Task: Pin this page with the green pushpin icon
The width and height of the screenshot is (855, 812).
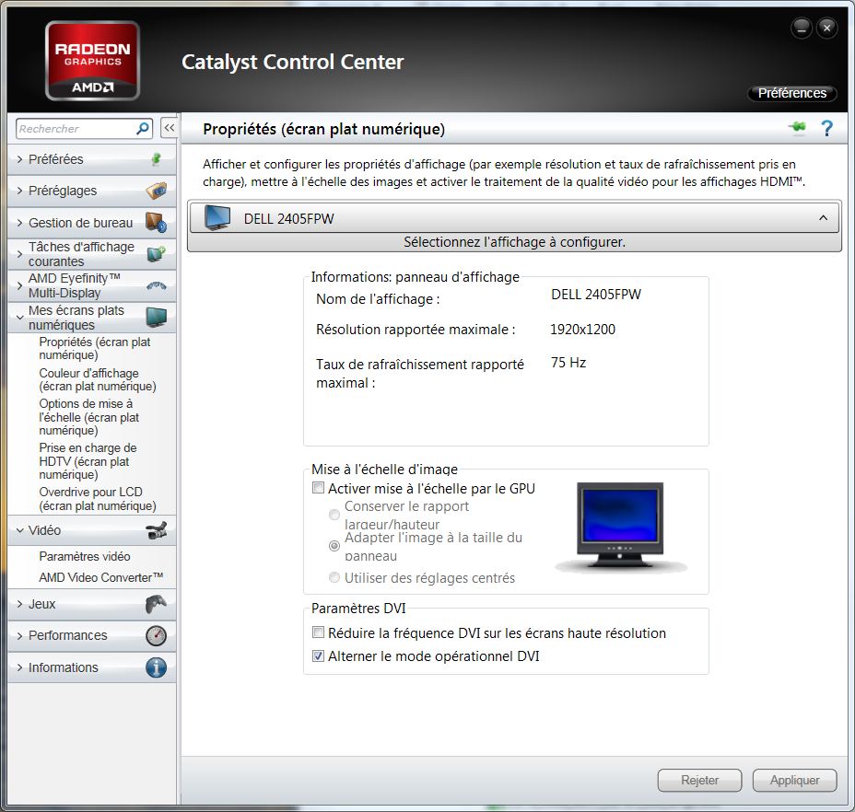Action: [797, 128]
